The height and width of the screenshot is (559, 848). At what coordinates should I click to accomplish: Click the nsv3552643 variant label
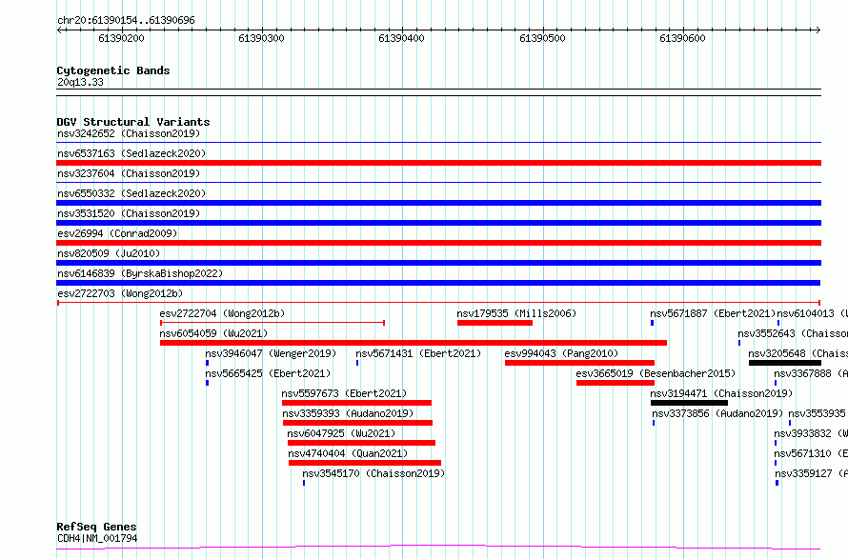793,333
